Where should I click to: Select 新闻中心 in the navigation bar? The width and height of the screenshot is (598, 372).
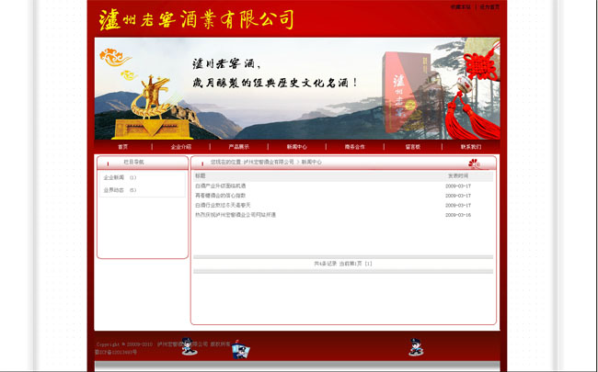pos(297,147)
